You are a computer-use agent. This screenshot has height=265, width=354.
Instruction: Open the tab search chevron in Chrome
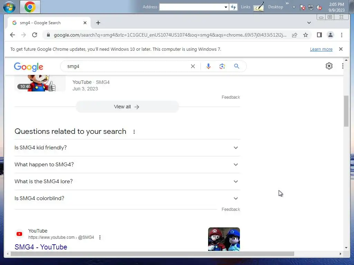(x=309, y=23)
